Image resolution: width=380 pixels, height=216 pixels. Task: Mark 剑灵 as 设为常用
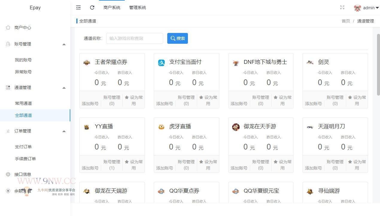pos(357,100)
